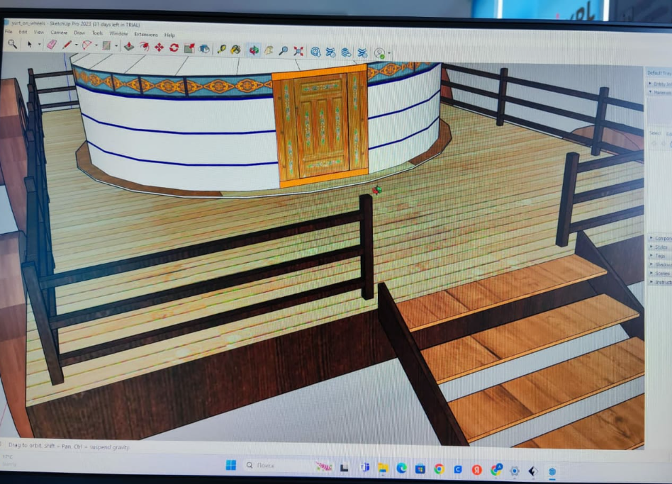
Task: Pick the pink Eraser tool
Action: tap(52, 45)
